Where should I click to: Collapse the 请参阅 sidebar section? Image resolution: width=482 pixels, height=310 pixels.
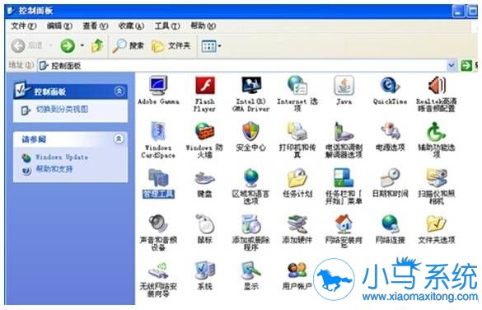click(x=119, y=139)
